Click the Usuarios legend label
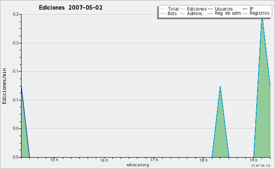 click(224, 9)
